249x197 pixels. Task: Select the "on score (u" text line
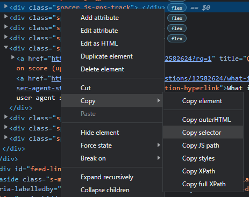point(39,68)
